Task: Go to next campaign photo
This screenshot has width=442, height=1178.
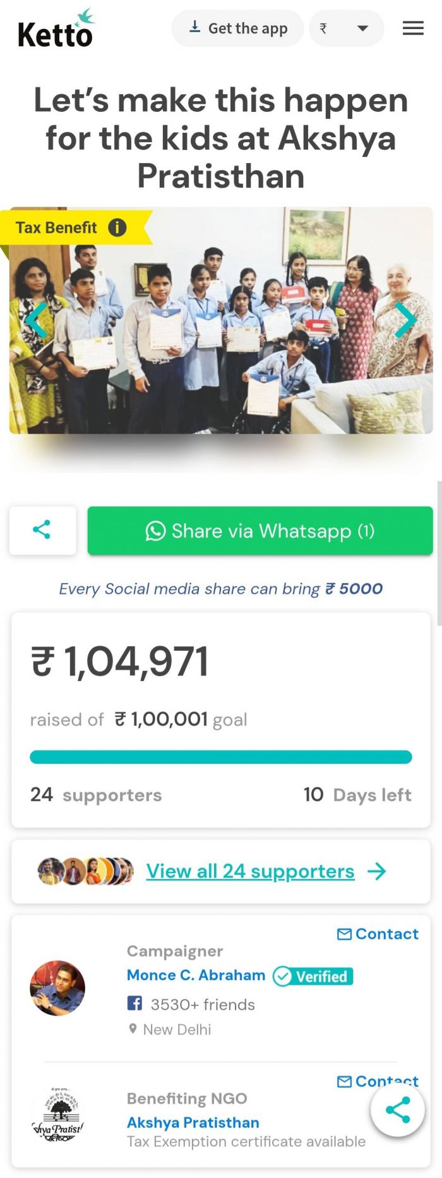Action: click(x=405, y=319)
